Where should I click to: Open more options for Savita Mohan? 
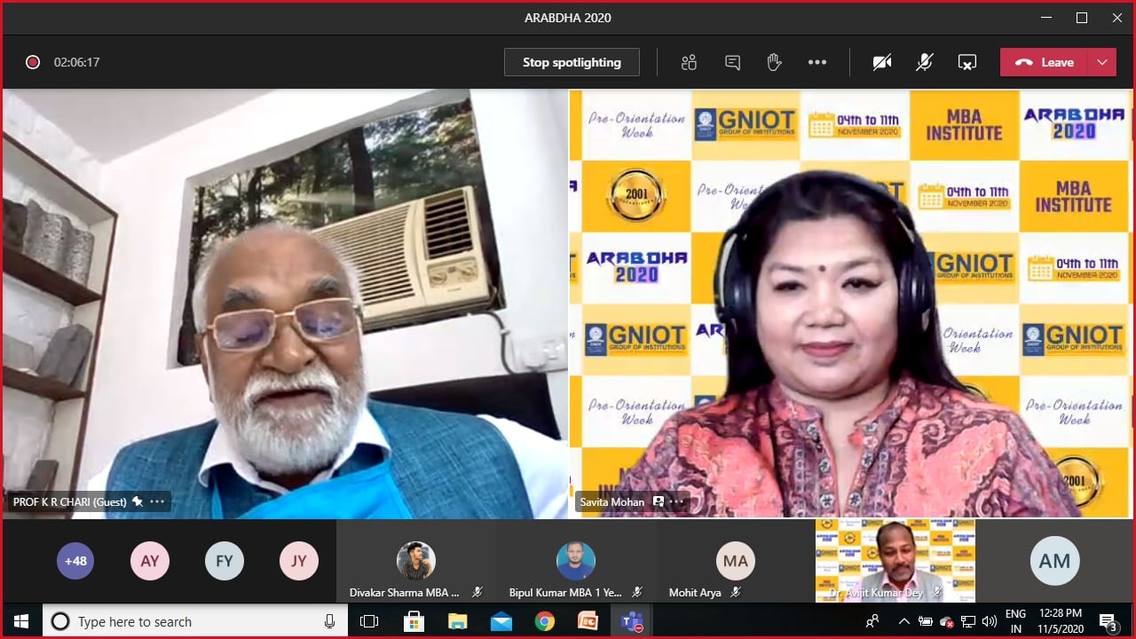677,501
